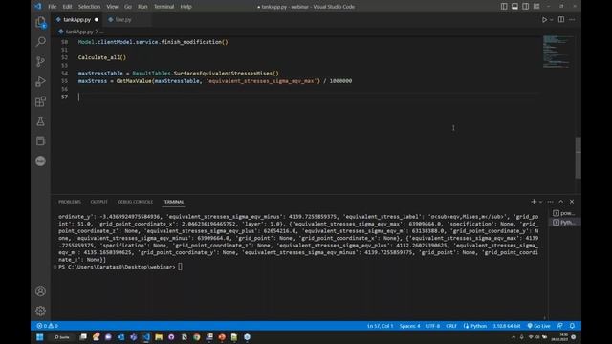Open File Explorer from taskbar
The width and height of the screenshot is (612, 344).
pos(159,337)
